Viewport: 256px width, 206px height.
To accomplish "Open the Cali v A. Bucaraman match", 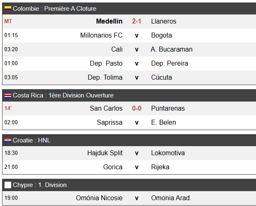I will [x=129, y=50].
